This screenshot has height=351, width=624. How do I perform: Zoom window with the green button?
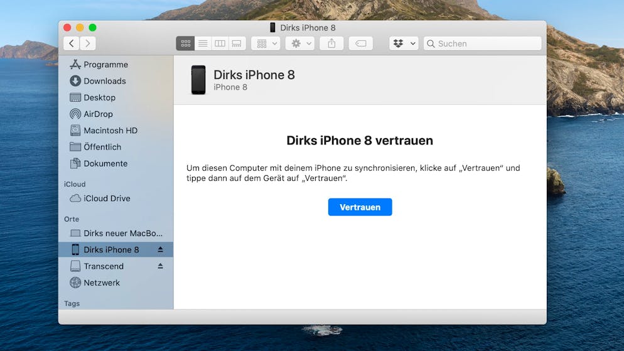[93, 28]
